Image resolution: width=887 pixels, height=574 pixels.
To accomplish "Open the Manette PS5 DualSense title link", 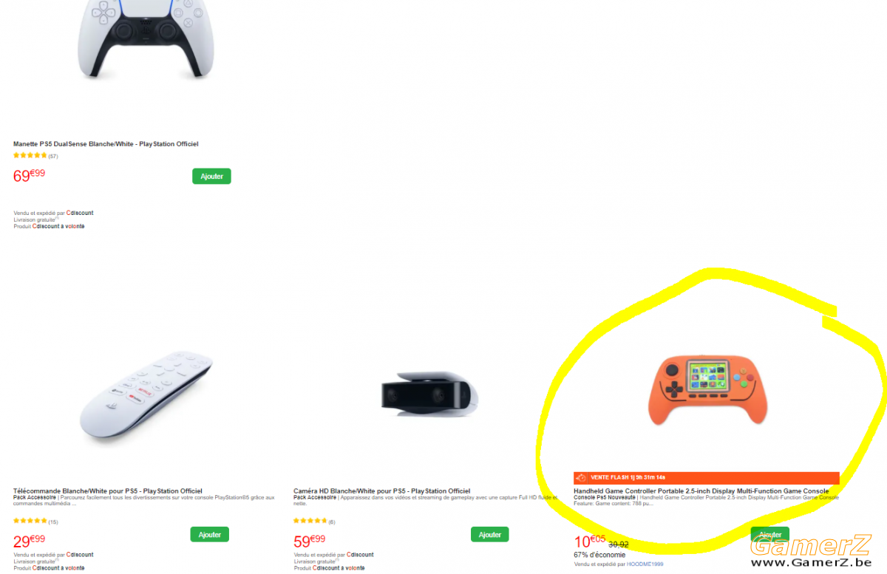I will coord(106,144).
